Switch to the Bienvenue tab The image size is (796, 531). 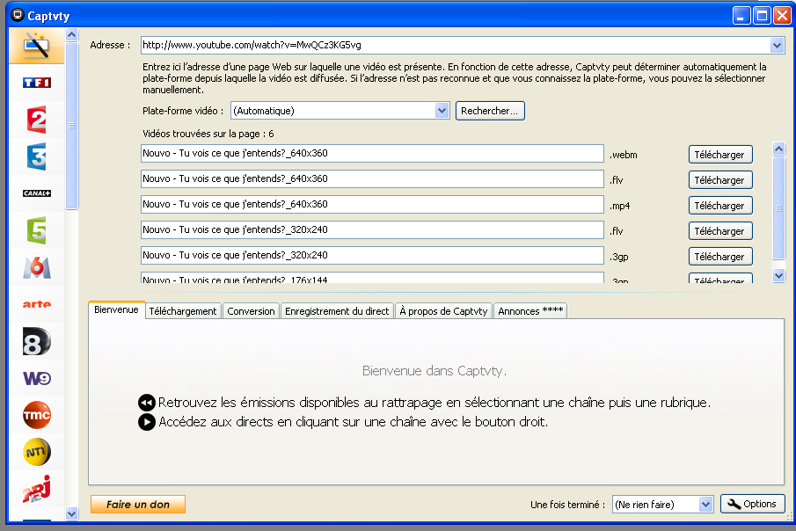116,309
